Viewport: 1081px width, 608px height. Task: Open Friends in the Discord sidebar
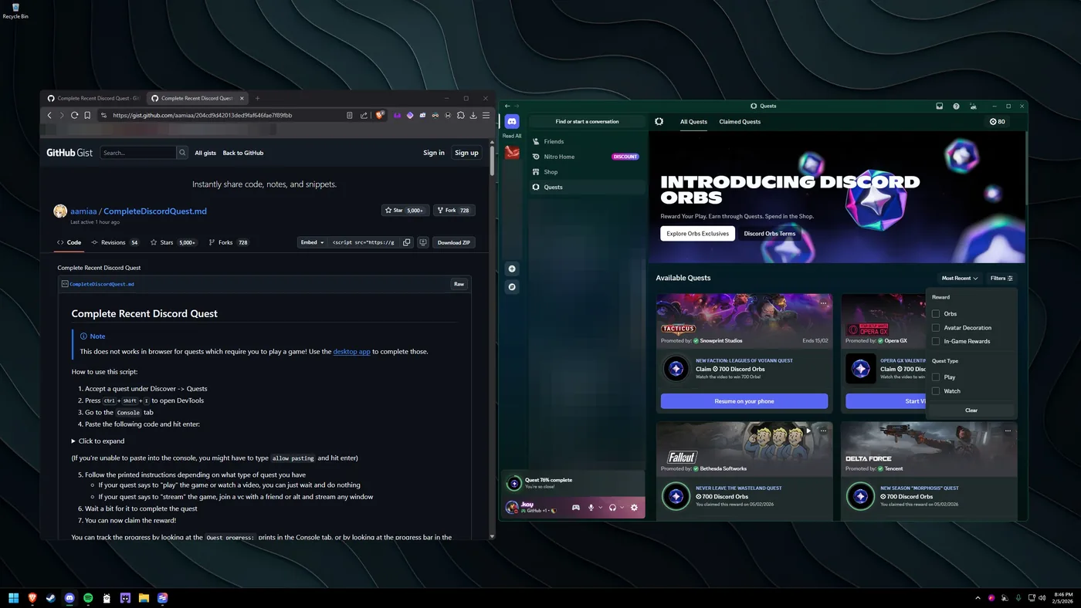point(587,142)
